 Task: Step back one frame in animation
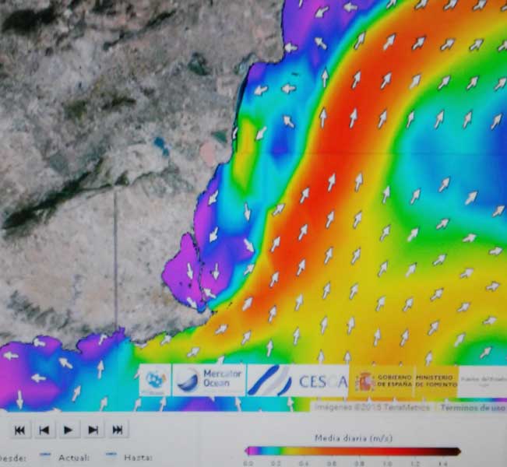[44, 430]
